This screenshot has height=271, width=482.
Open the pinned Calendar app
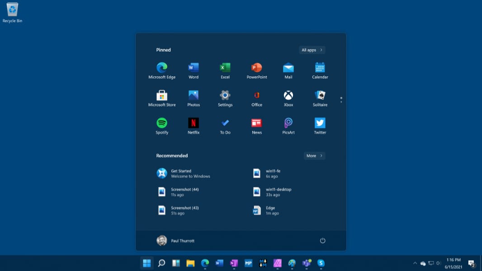pyautogui.click(x=320, y=71)
